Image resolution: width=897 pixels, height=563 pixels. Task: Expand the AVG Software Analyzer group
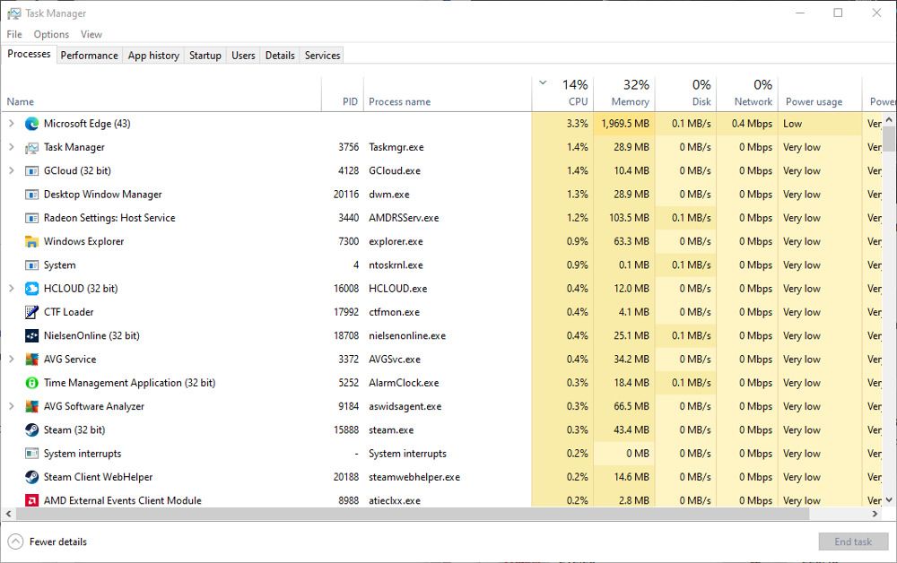11,406
